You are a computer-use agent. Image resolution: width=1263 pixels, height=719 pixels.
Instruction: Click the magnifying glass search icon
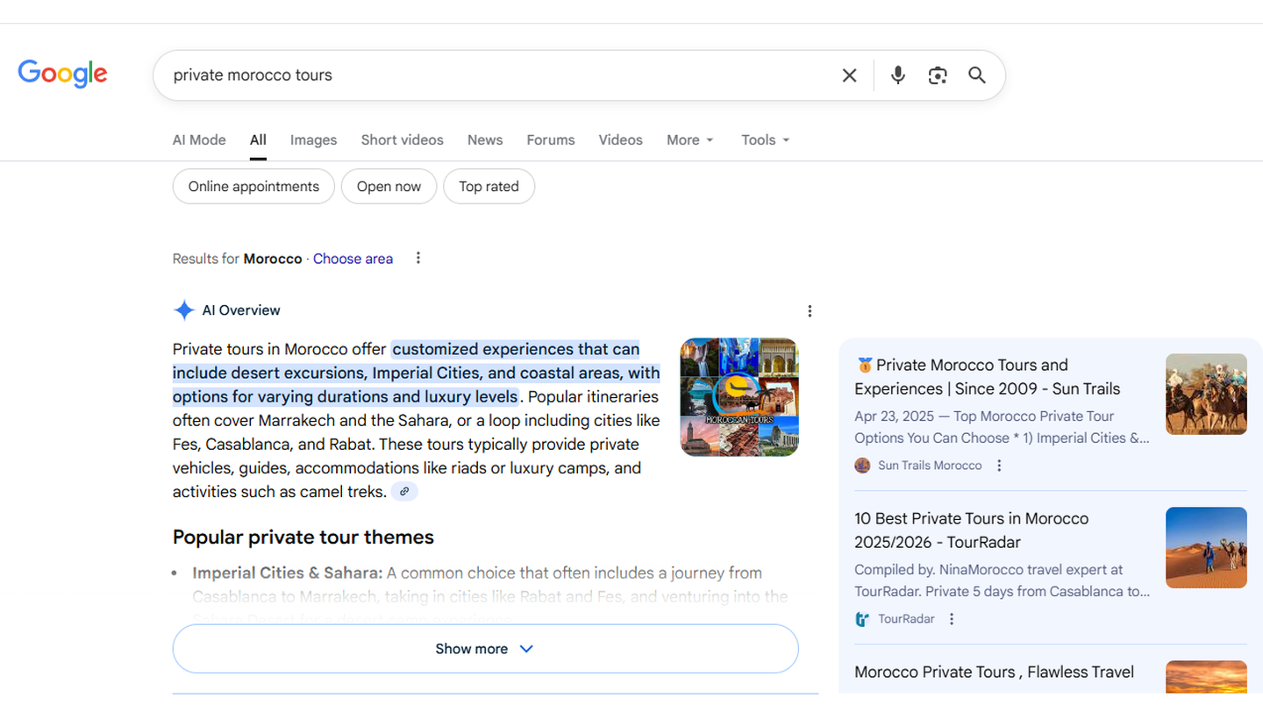(x=977, y=75)
